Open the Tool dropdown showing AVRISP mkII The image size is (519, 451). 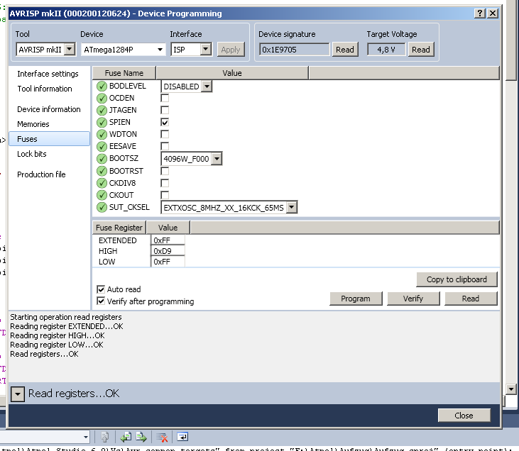(x=69, y=50)
